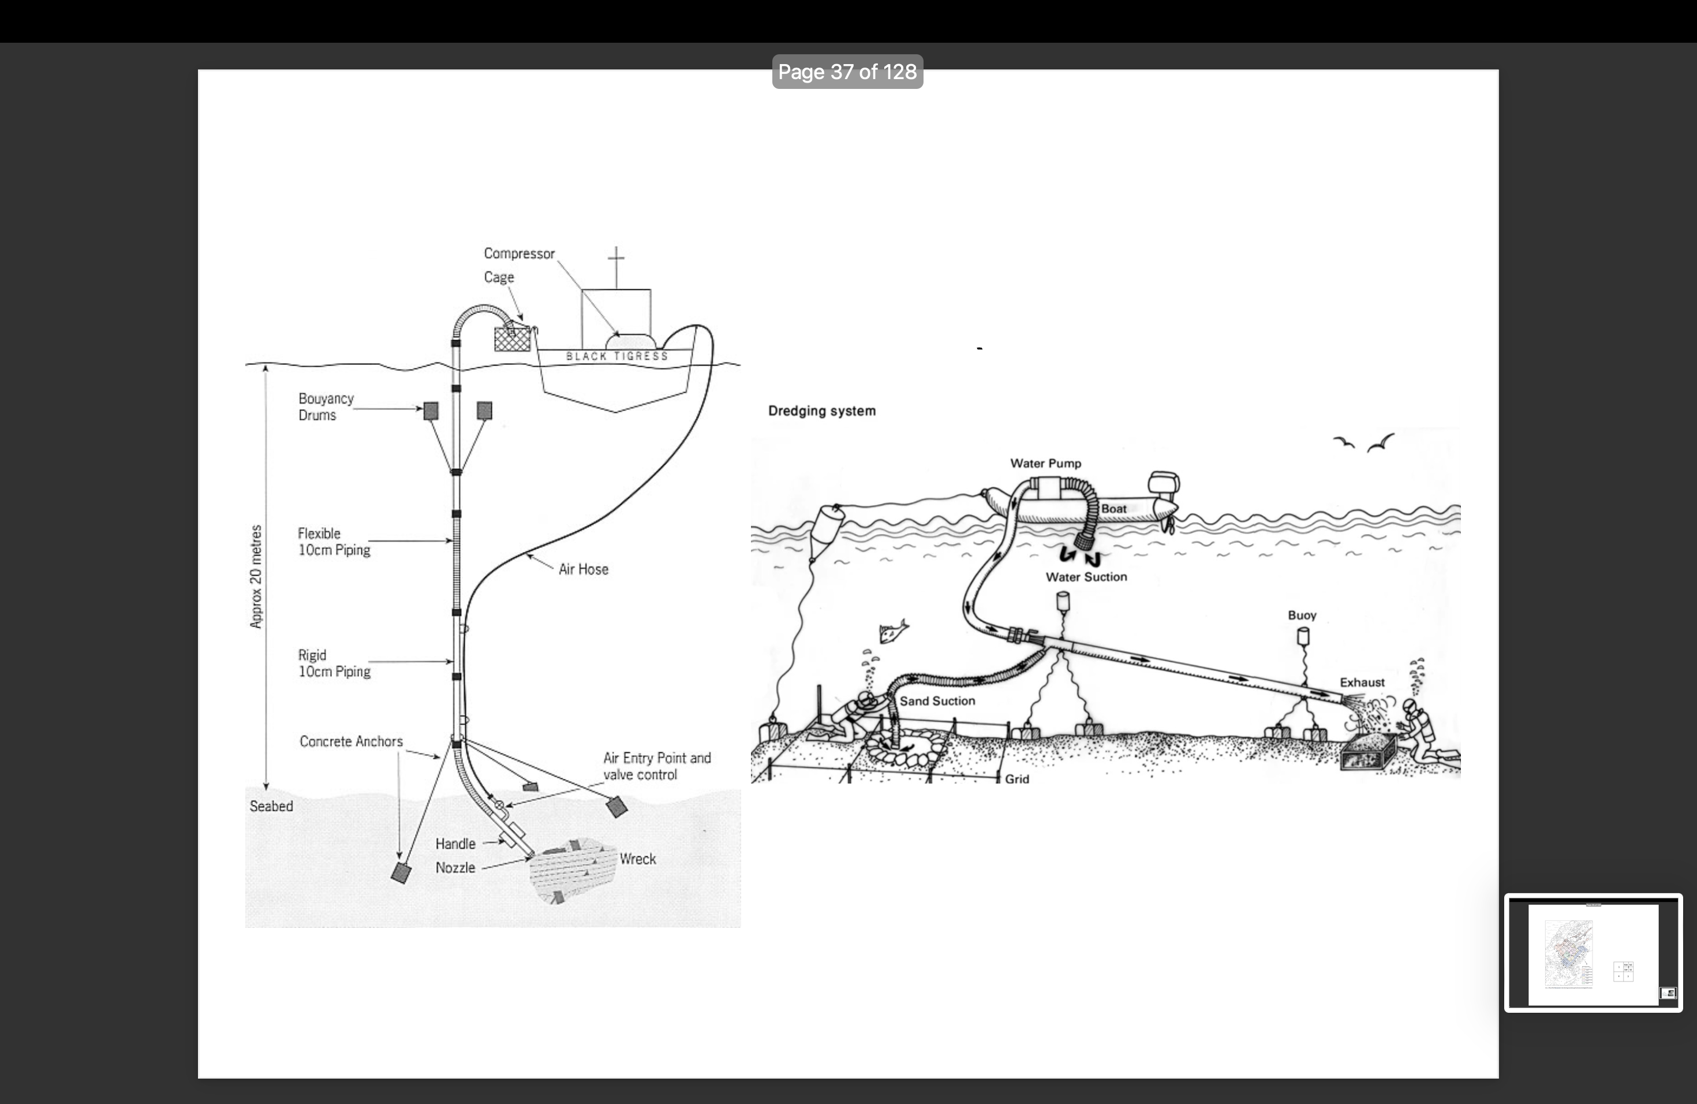Click the nested mini thumbnail inside preview
This screenshot has width=1697, height=1104.
[1668, 993]
